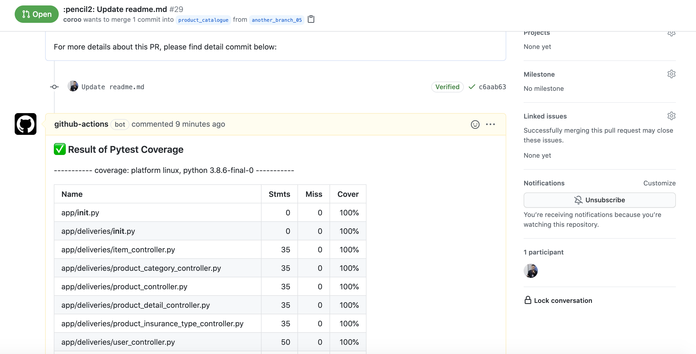Click the Verified signature badge
The image size is (696, 354).
[x=447, y=87]
